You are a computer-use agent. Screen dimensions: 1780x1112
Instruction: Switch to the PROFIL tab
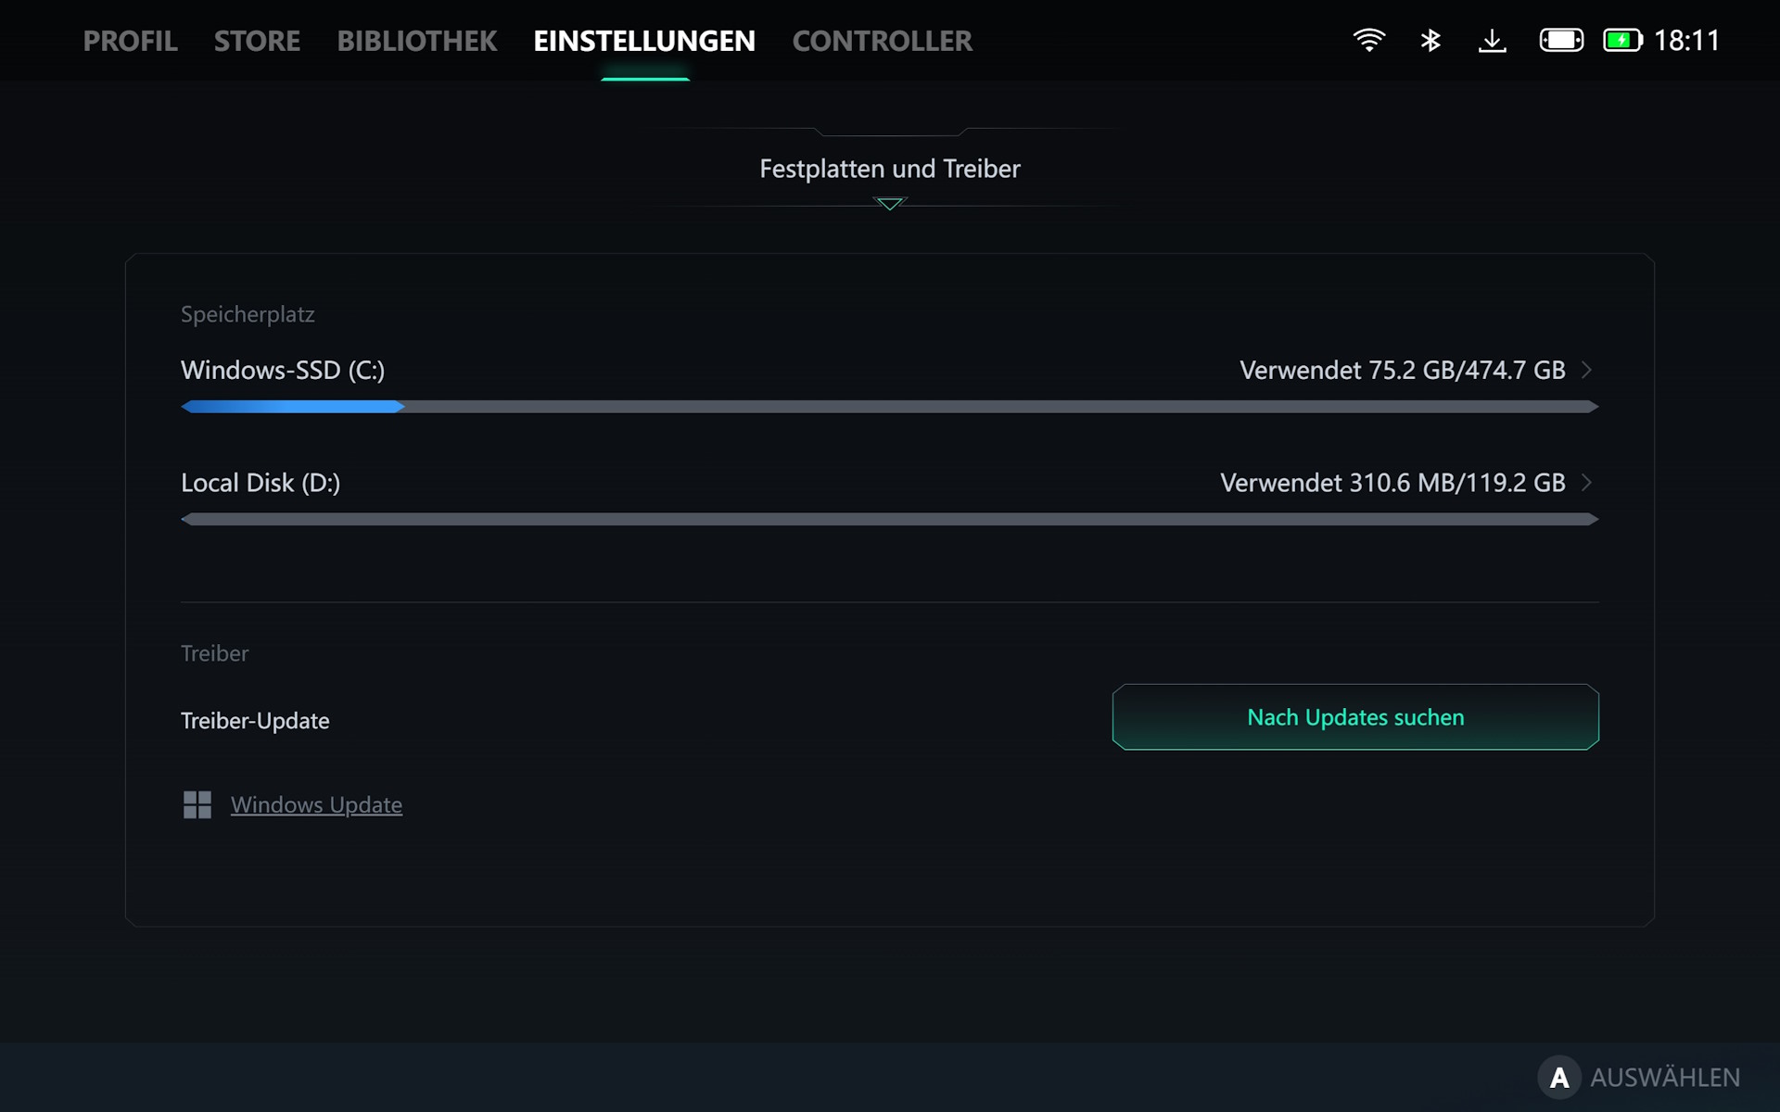click(x=131, y=41)
